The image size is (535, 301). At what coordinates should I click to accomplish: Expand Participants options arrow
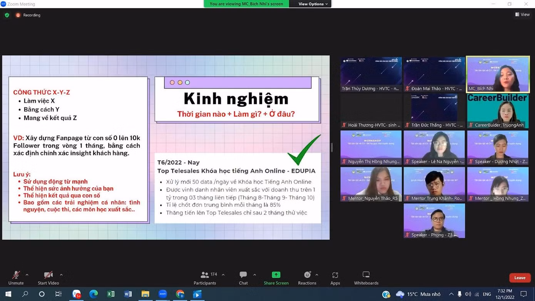[223, 275]
